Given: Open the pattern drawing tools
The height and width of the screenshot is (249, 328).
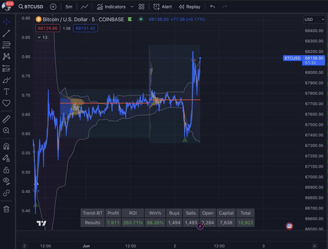Looking at the screenshot, I should coord(7,56).
